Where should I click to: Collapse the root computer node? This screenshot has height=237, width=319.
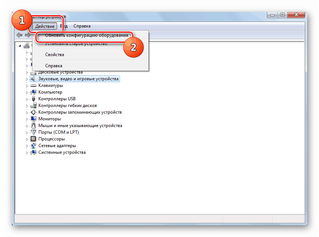20,46
